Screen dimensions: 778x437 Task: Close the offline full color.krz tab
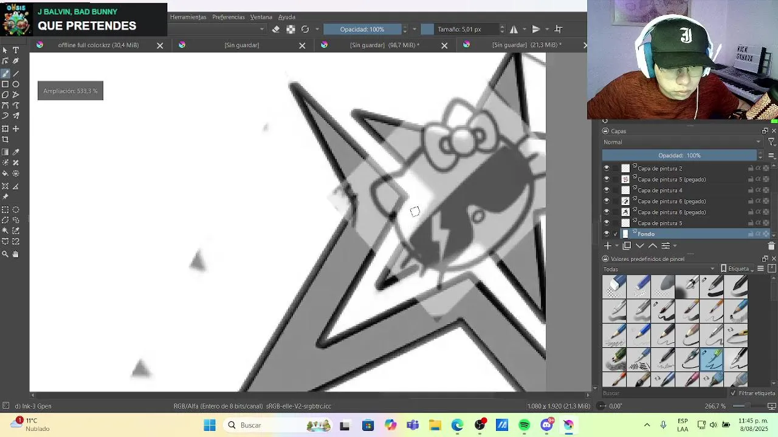[x=160, y=46]
